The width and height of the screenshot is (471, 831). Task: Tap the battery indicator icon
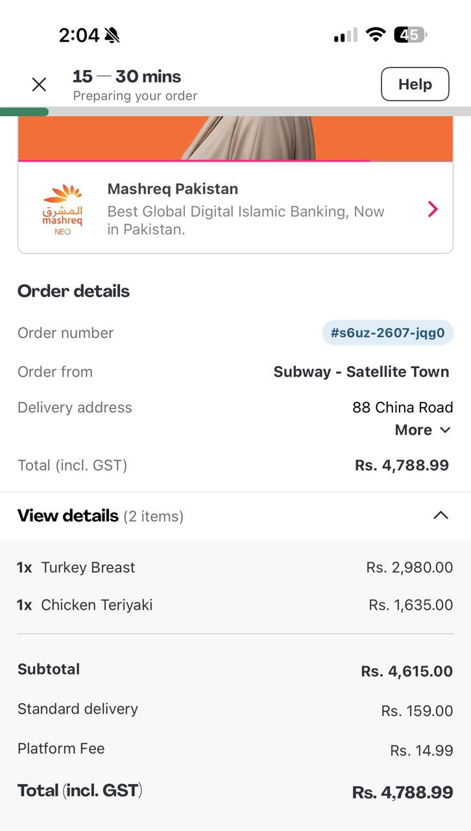tap(410, 34)
